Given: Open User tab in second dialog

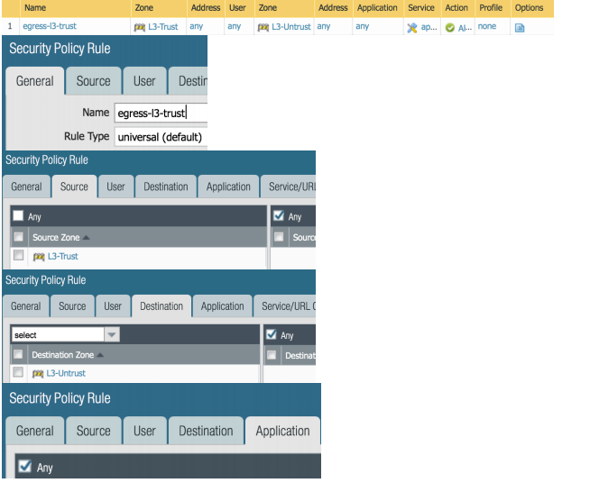Looking at the screenshot, I should tap(115, 187).
